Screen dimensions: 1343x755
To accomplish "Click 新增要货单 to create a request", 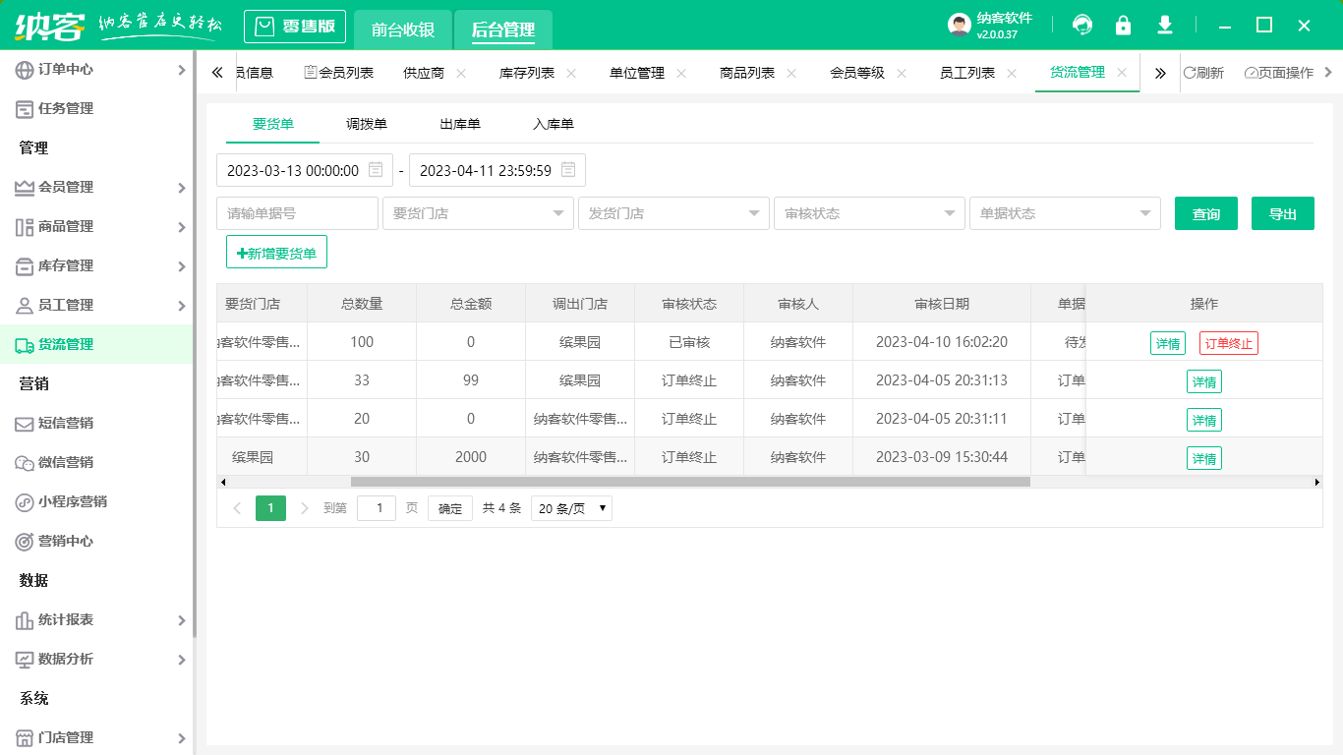I will click(276, 252).
